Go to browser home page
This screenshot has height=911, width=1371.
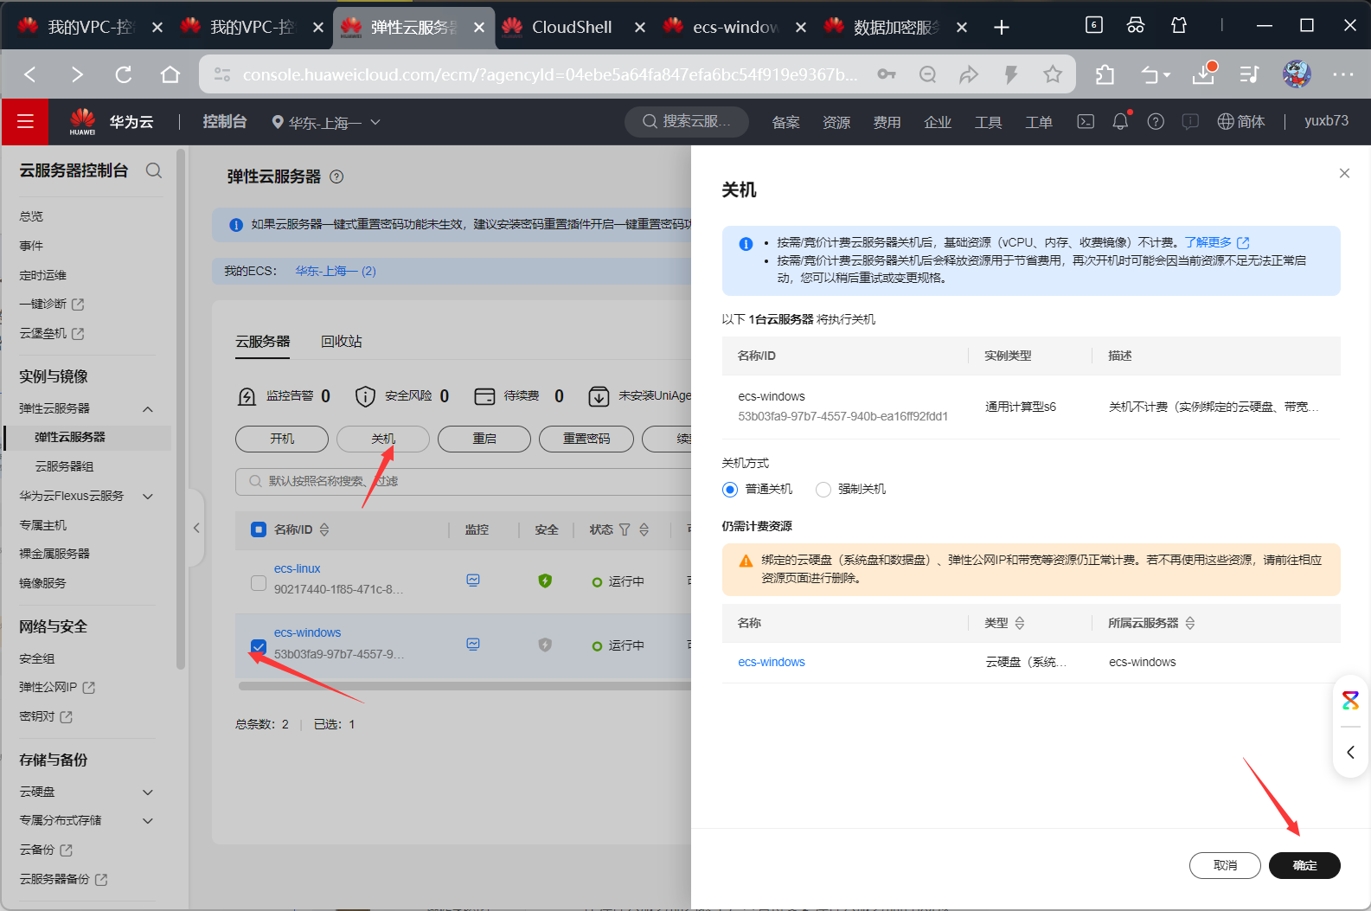[170, 74]
